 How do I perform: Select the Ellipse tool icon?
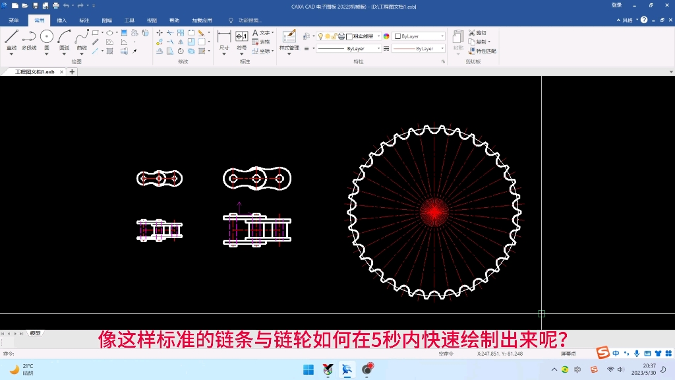coord(110,33)
